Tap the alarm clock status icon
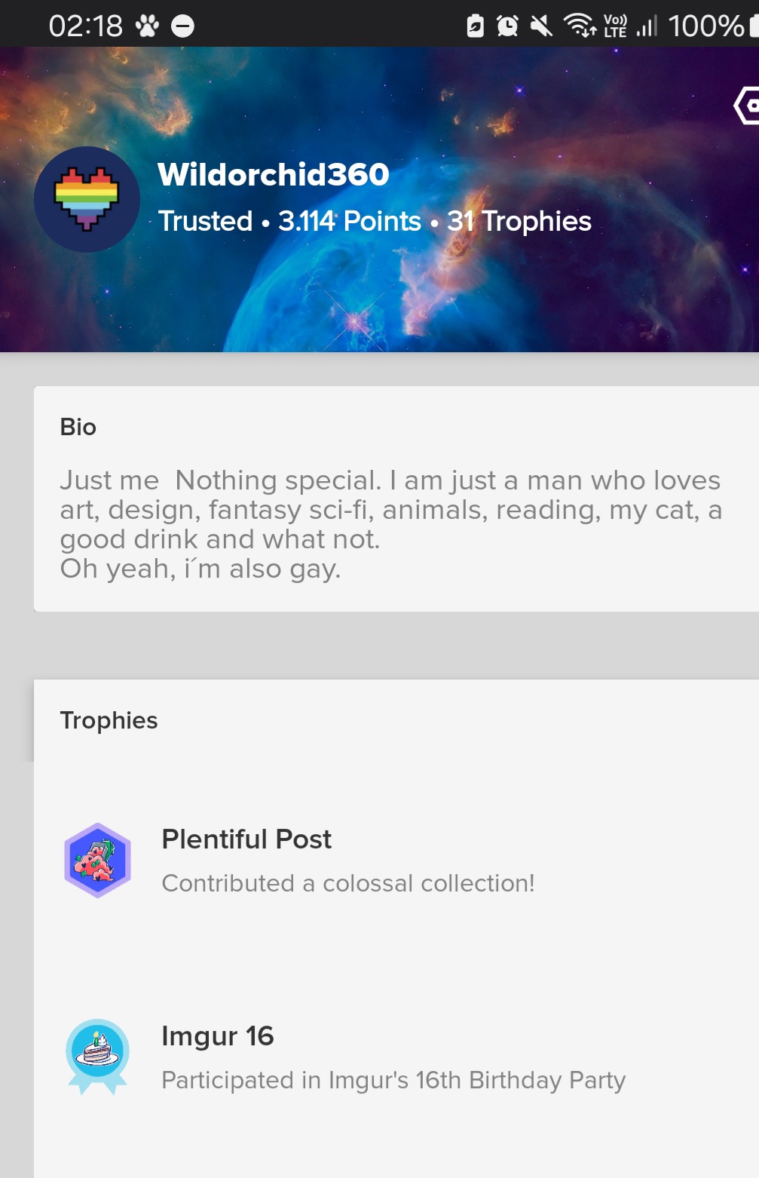Screen dimensions: 759x1178 point(507,26)
